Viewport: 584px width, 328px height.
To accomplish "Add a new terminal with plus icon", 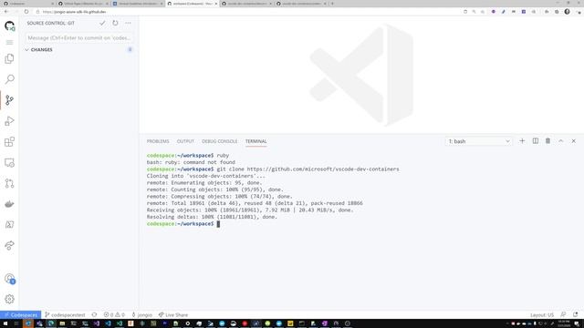I will 522,141.
